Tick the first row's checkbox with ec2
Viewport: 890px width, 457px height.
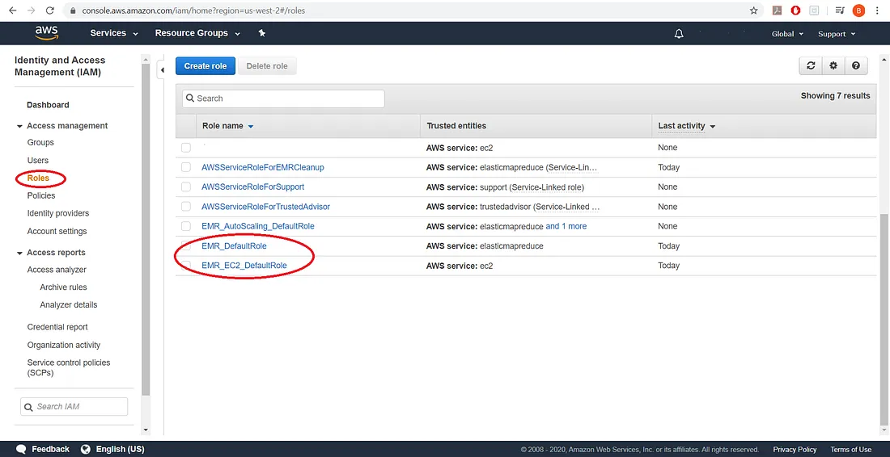click(185, 147)
